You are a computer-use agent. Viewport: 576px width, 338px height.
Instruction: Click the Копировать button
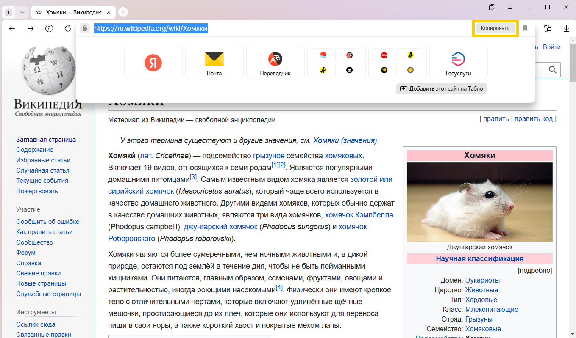point(495,28)
